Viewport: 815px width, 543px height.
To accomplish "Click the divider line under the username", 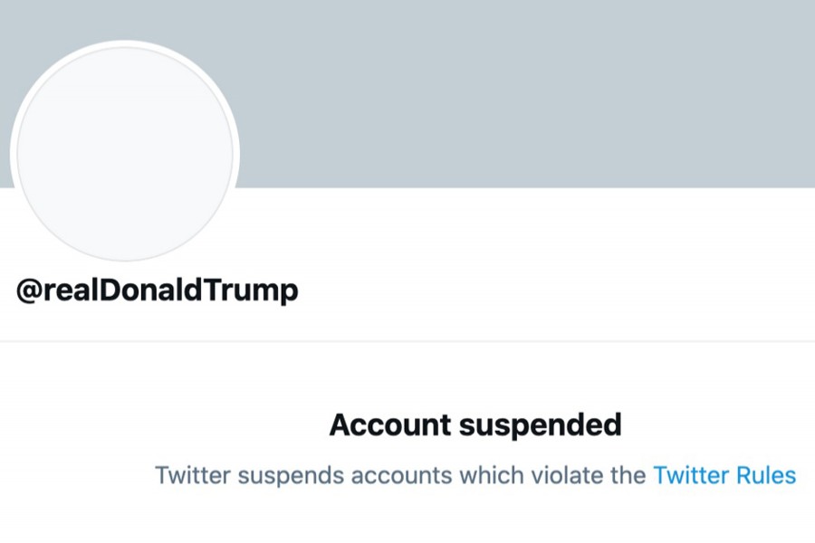I will pos(407,338).
